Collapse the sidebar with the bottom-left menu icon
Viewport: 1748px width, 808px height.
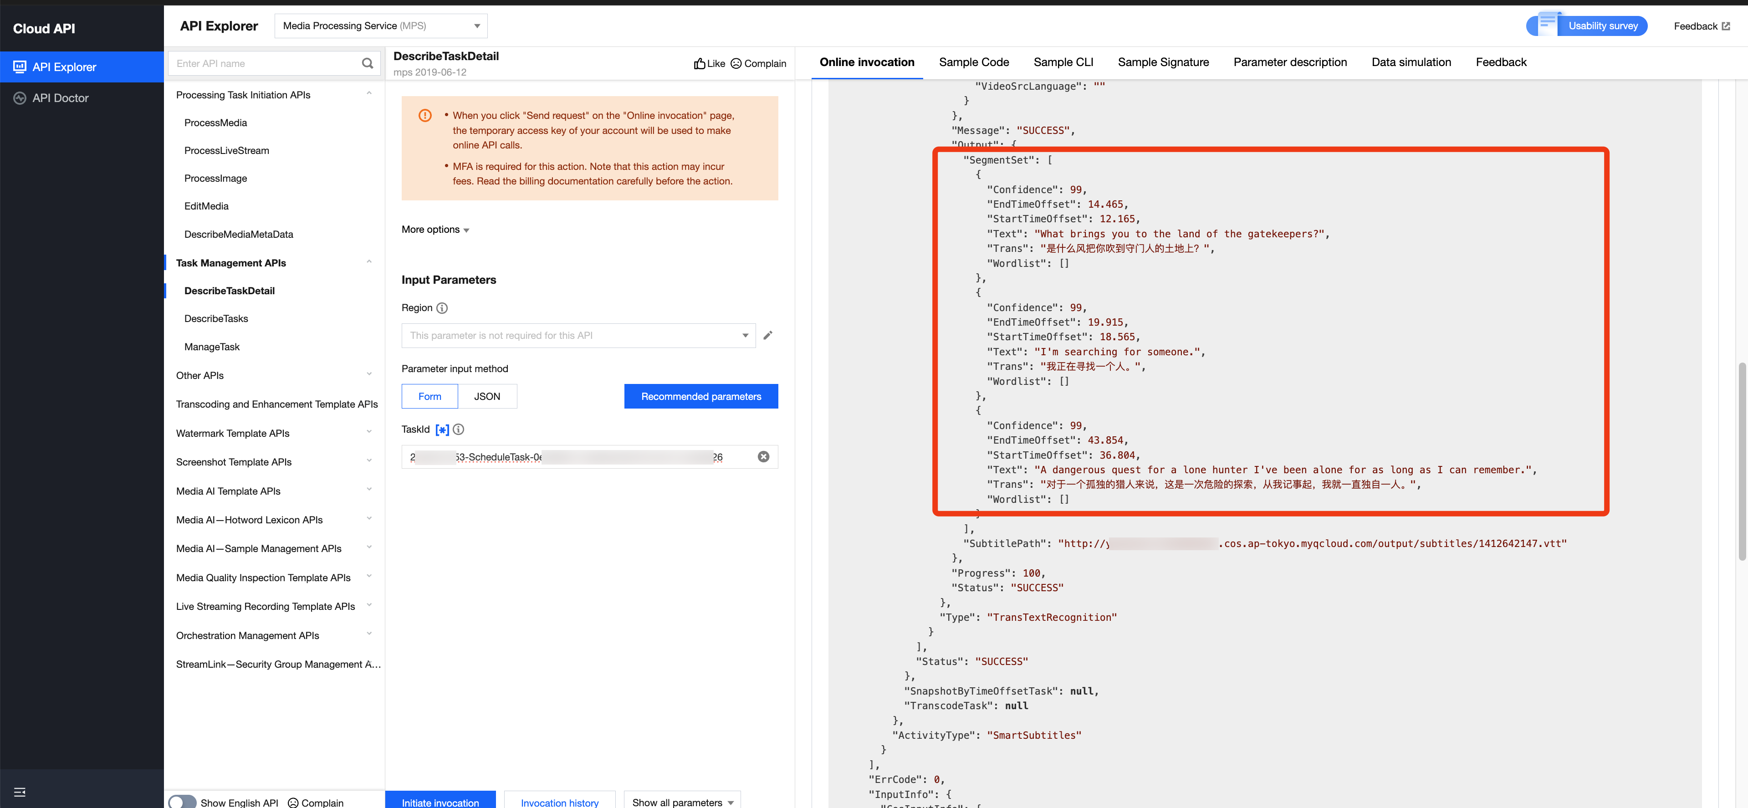tap(20, 792)
